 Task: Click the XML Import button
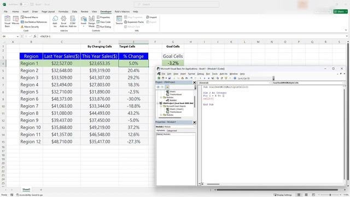tap(151, 17)
